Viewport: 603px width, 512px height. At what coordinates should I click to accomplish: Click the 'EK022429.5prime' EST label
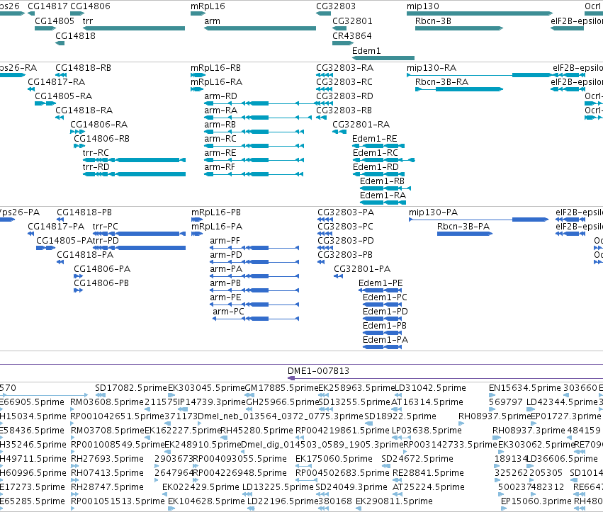point(201,487)
